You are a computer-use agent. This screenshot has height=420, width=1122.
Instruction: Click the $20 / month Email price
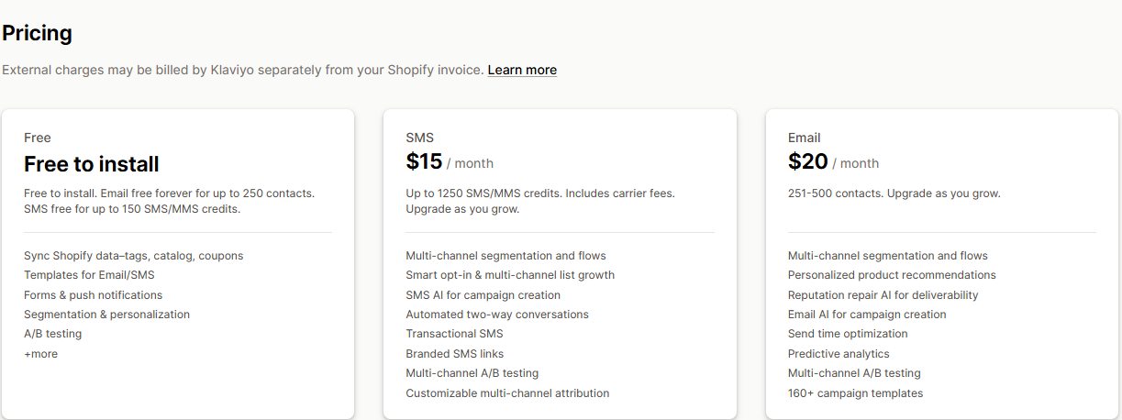click(833, 162)
